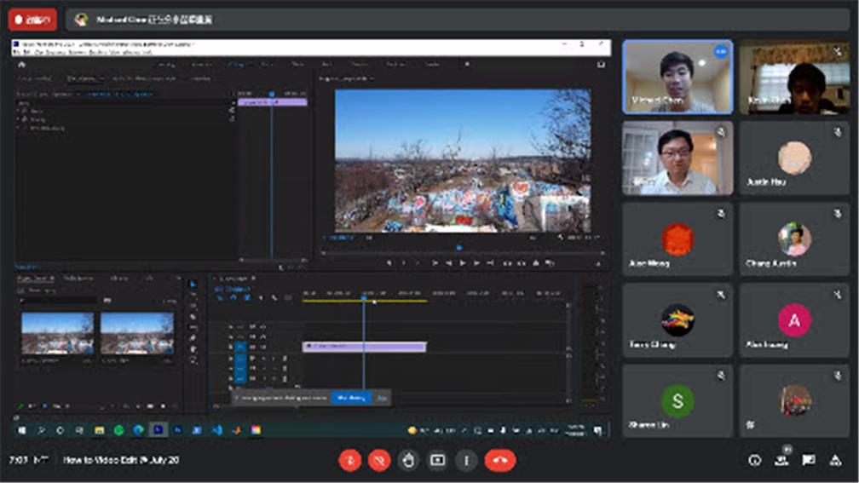The width and height of the screenshot is (859, 483).
Task: Click the present screen icon
Action: tap(437, 460)
